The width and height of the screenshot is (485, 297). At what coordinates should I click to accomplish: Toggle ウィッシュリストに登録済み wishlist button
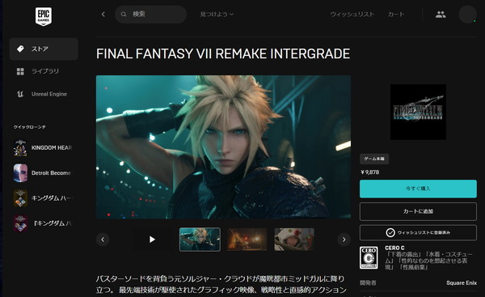(x=418, y=232)
